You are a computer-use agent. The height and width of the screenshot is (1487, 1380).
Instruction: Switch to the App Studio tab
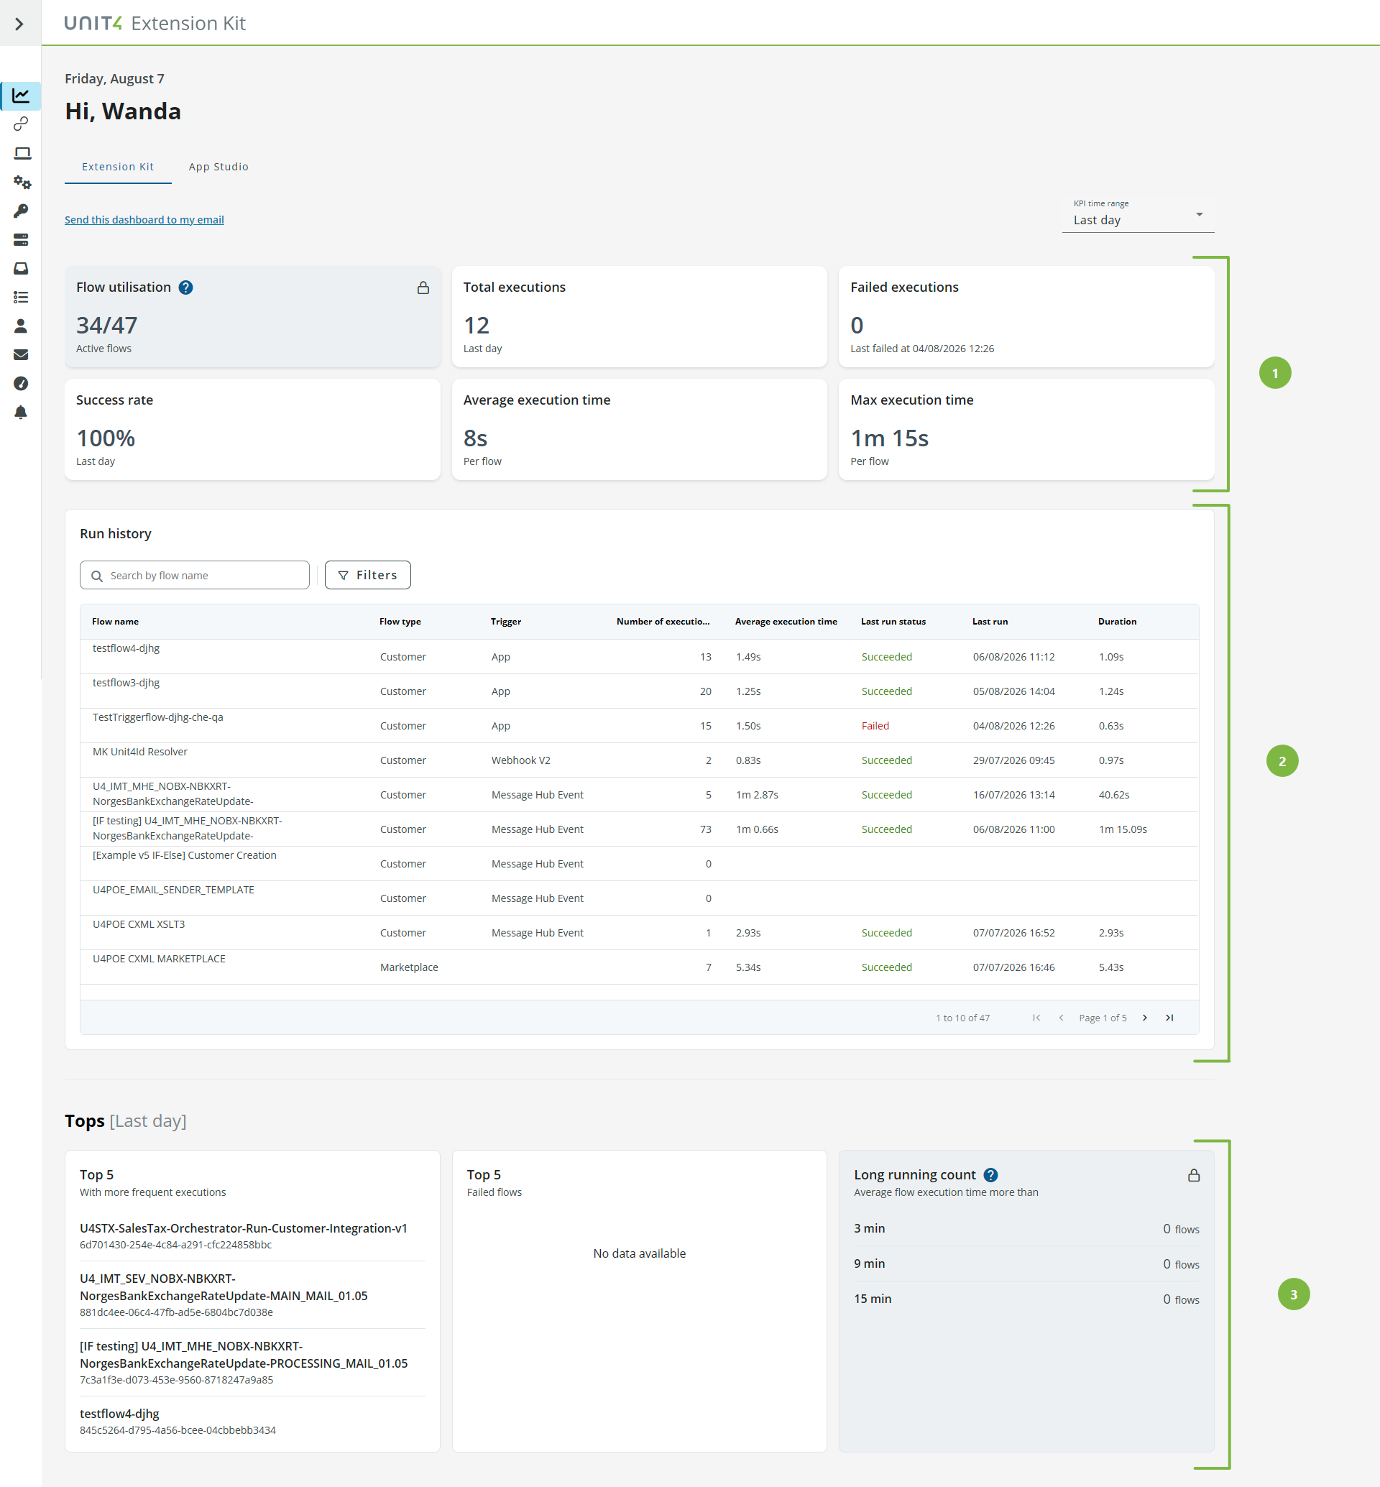[x=218, y=167]
